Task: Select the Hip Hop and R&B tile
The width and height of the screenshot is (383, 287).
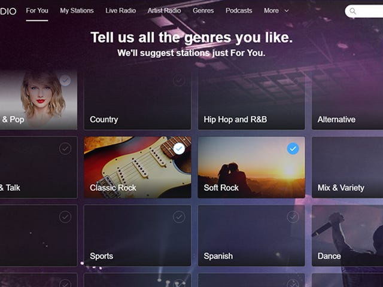Action: [x=251, y=99]
